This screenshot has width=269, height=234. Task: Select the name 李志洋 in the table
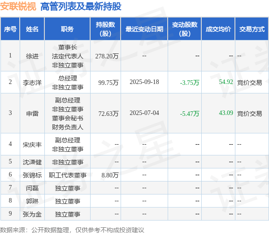coord(32,83)
